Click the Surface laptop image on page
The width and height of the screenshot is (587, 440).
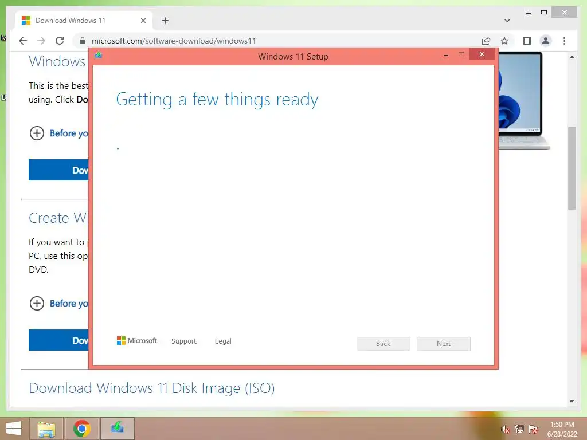524,101
